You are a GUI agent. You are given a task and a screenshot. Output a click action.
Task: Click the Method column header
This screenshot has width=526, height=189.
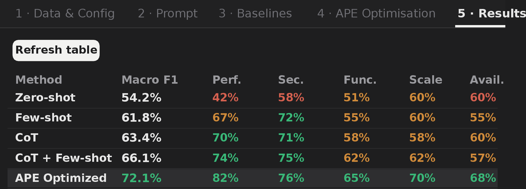39,80
